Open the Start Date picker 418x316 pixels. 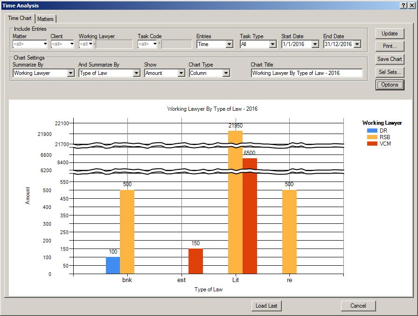click(x=315, y=44)
